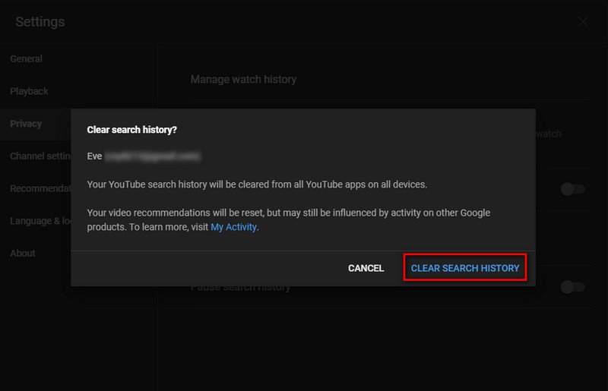Select the Privacy settings section

[26, 124]
